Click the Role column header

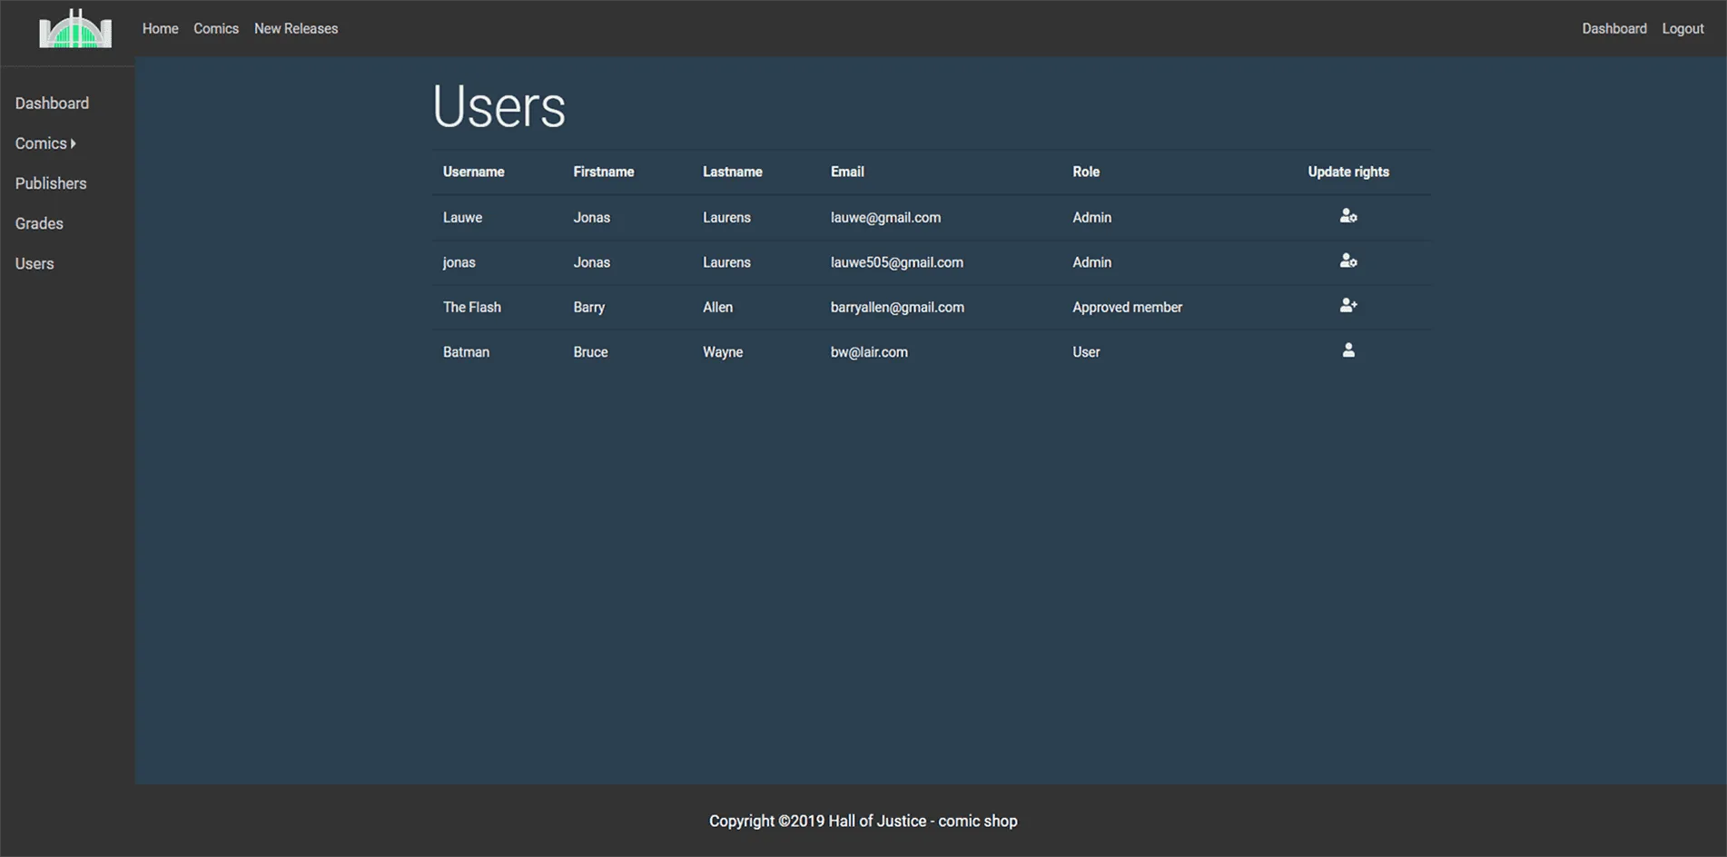click(1086, 172)
